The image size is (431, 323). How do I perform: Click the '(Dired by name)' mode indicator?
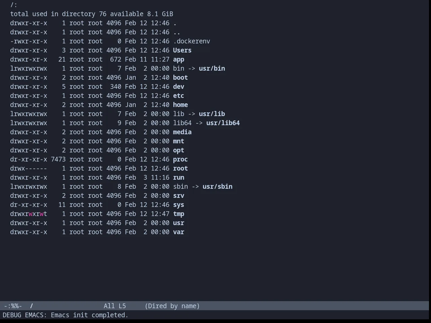coord(172,306)
